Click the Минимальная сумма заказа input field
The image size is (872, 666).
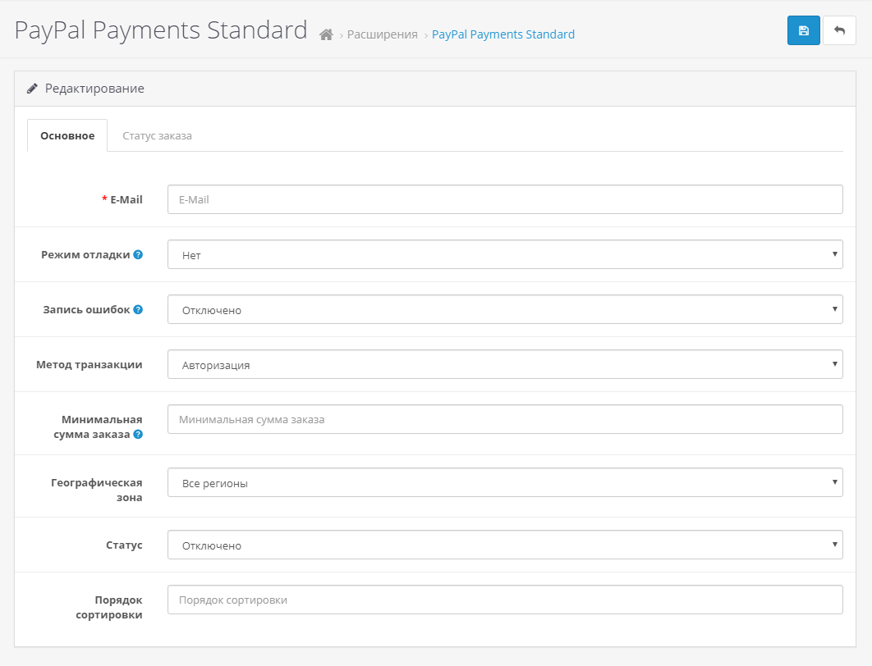[x=505, y=419]
